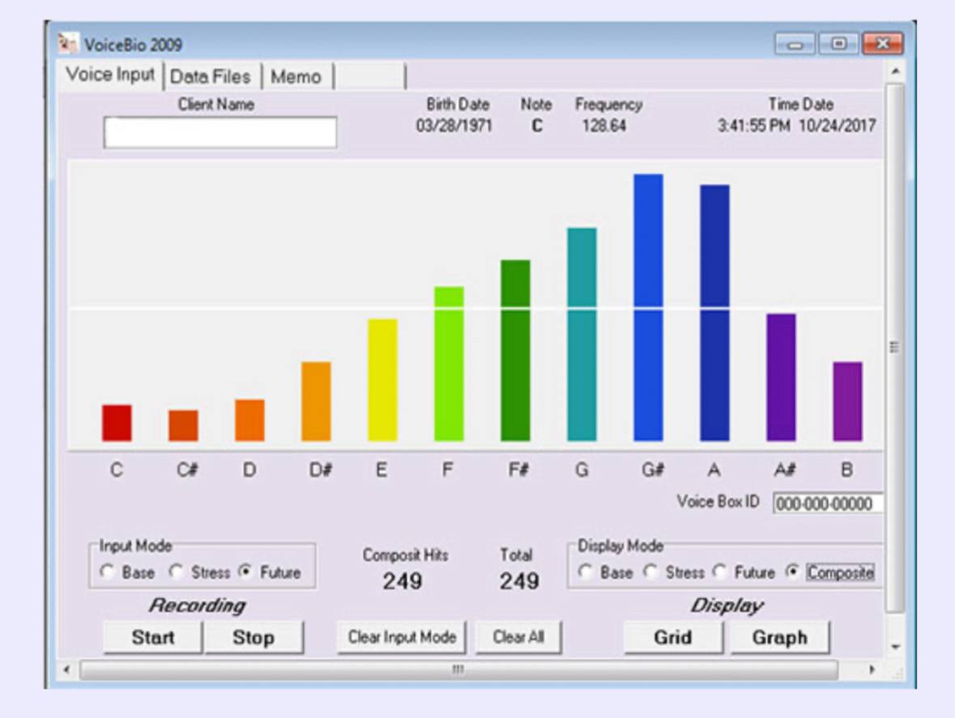Click the vertical scrollbar up arrow
Image resolution: width=955 pixels, height=718 pixels.
click(x=894, y=72)
